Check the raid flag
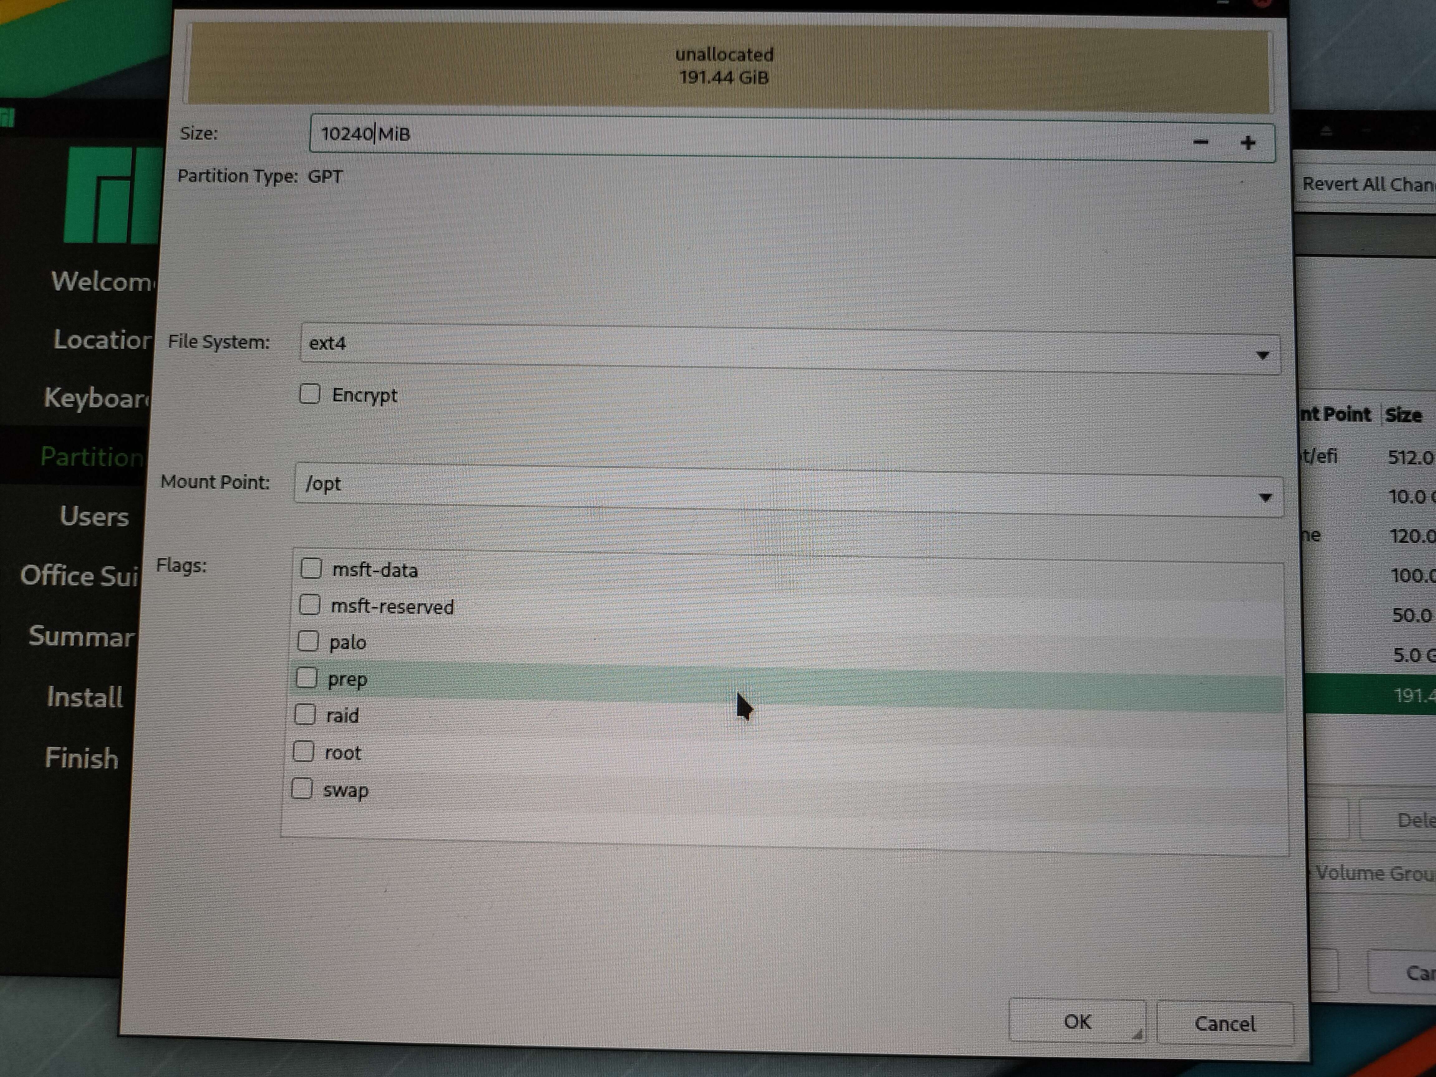Screen dimensions: 1436x1077 (304, 714)
